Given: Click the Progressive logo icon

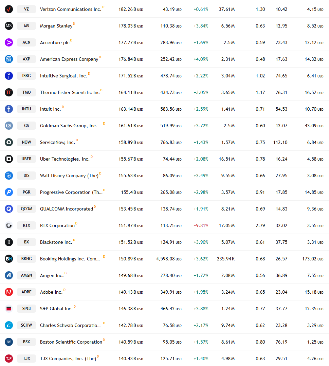Looking at the screenshot, I should point(9,192).
